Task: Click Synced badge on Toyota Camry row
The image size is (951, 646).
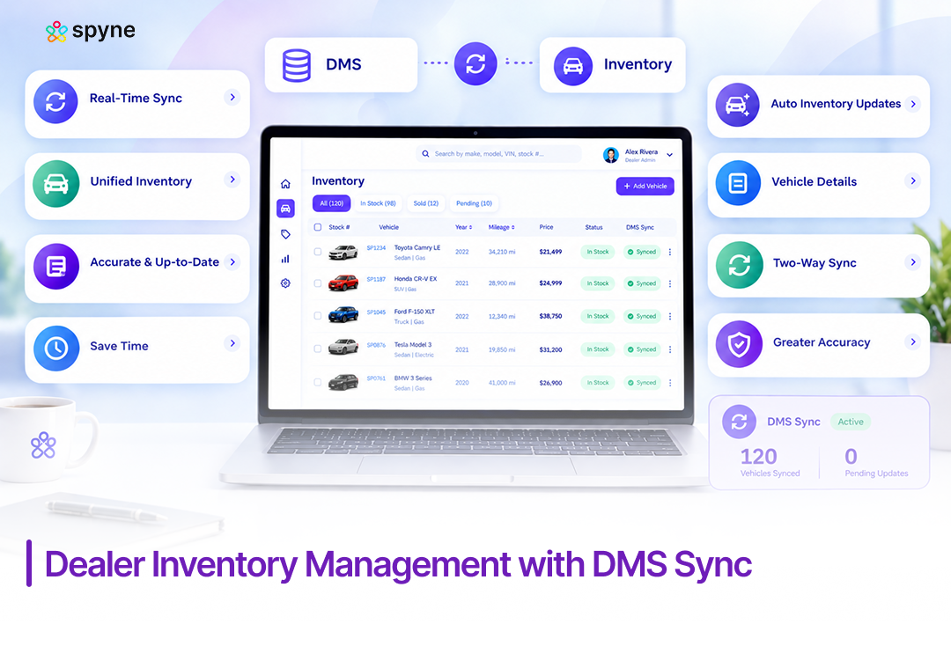Action: pyautogui.click(x=642, y=252)
